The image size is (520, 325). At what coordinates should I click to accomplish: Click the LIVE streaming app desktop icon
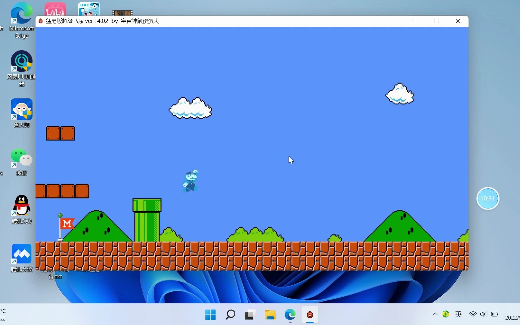pos(89,9)
